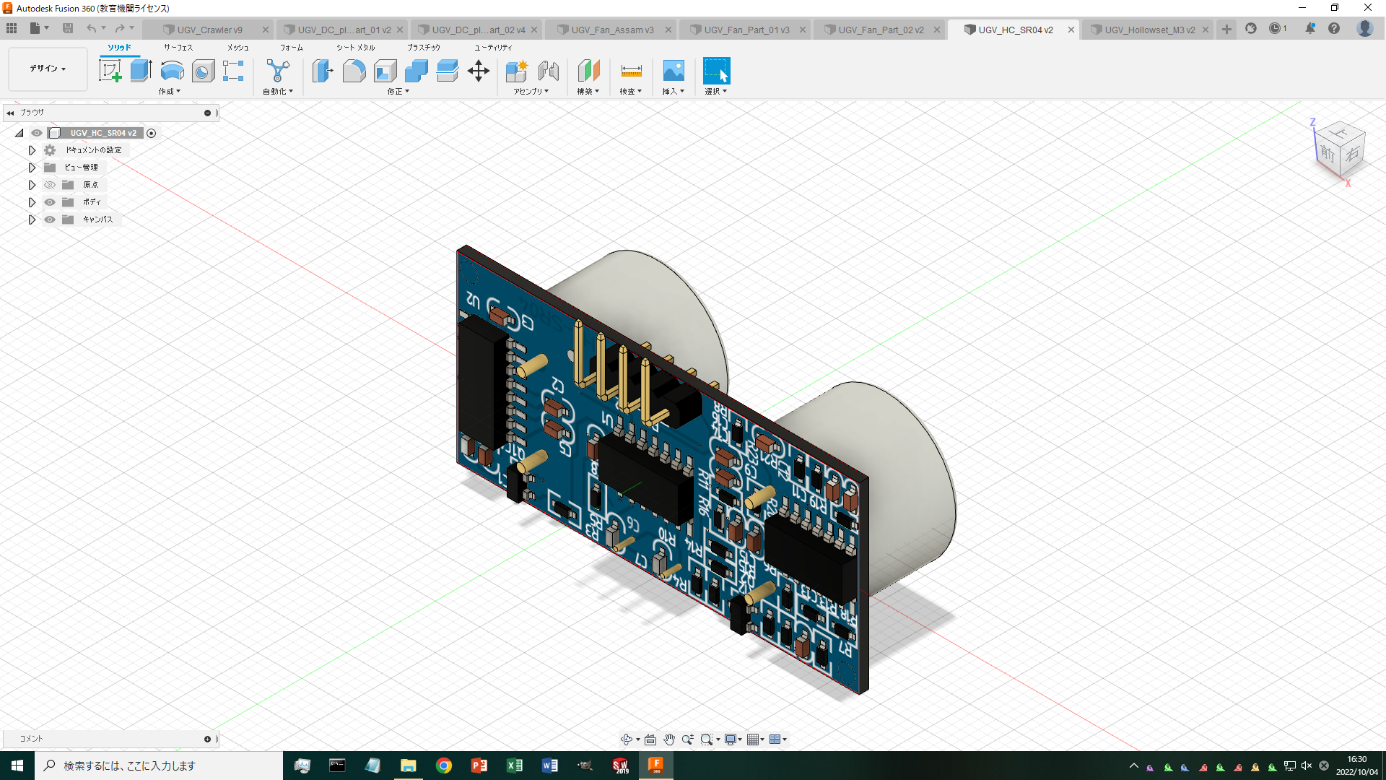Open the Data Panel grid icon
This screenshot has height=780, width=1386.
coord(12,28)
